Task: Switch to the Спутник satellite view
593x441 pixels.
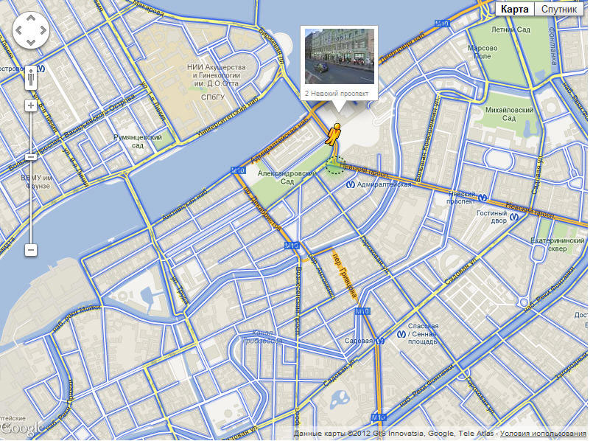Action: click(558, 9)
